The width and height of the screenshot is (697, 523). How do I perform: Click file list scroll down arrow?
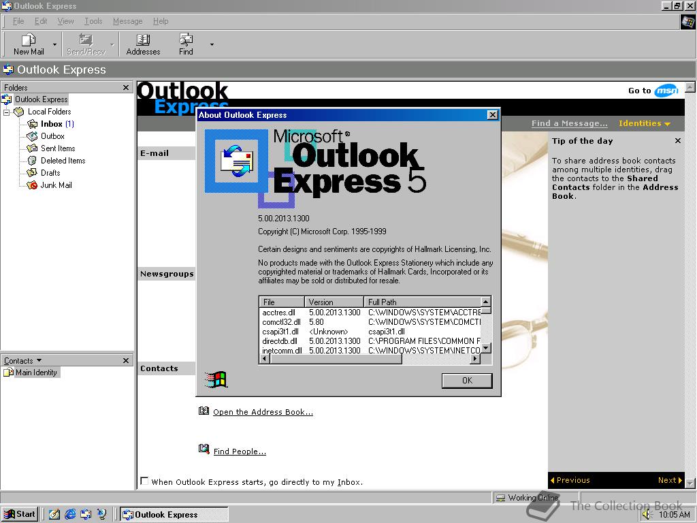486,348
